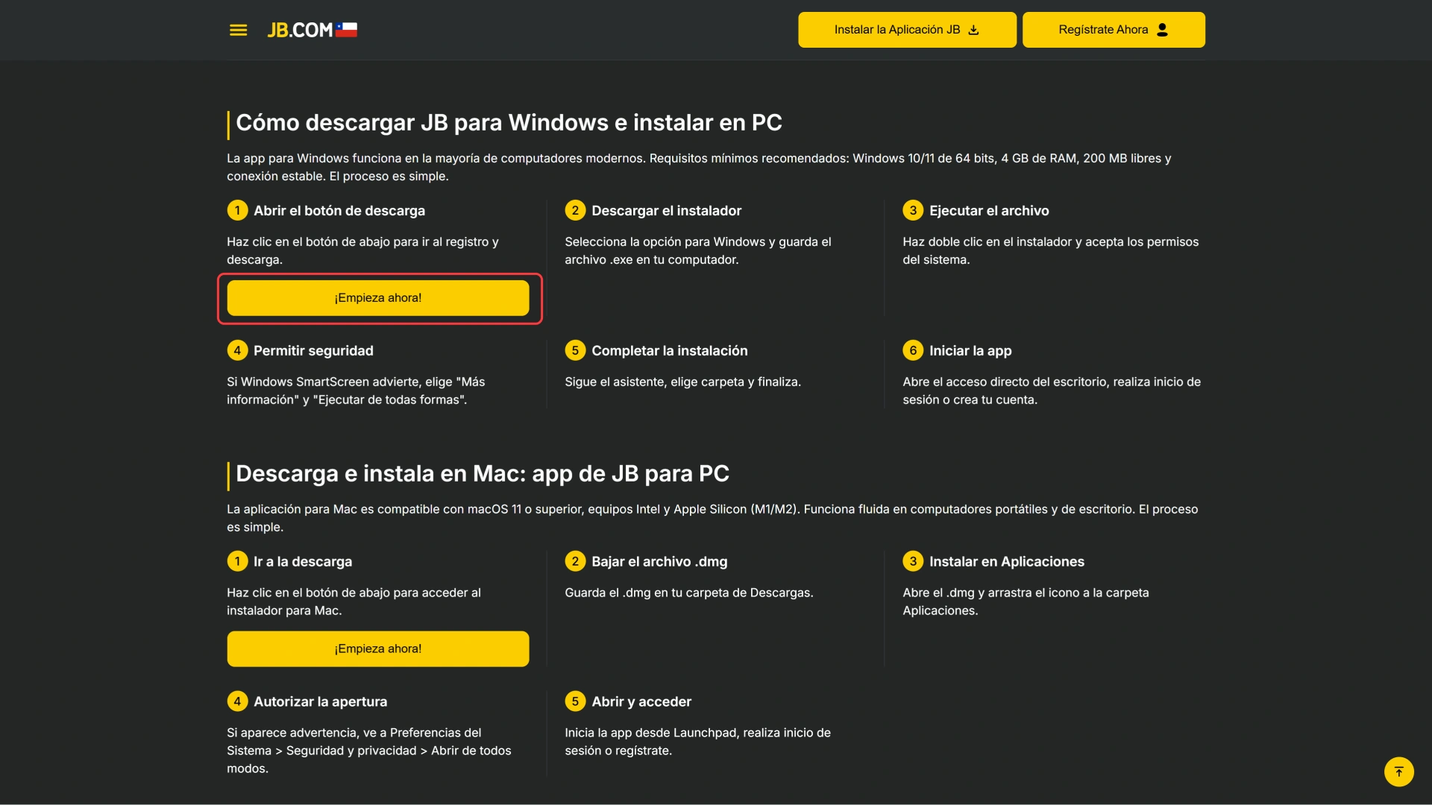Click the highlighted '¡Empieza ahora!' Windows button
The height and width of the screenshot is (805, 1432).
pos(378,297)
